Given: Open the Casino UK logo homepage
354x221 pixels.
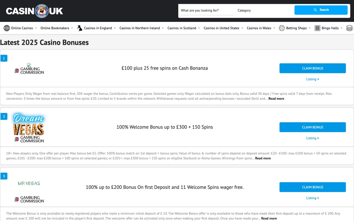Looking at the screenshot, I should 34,11.
